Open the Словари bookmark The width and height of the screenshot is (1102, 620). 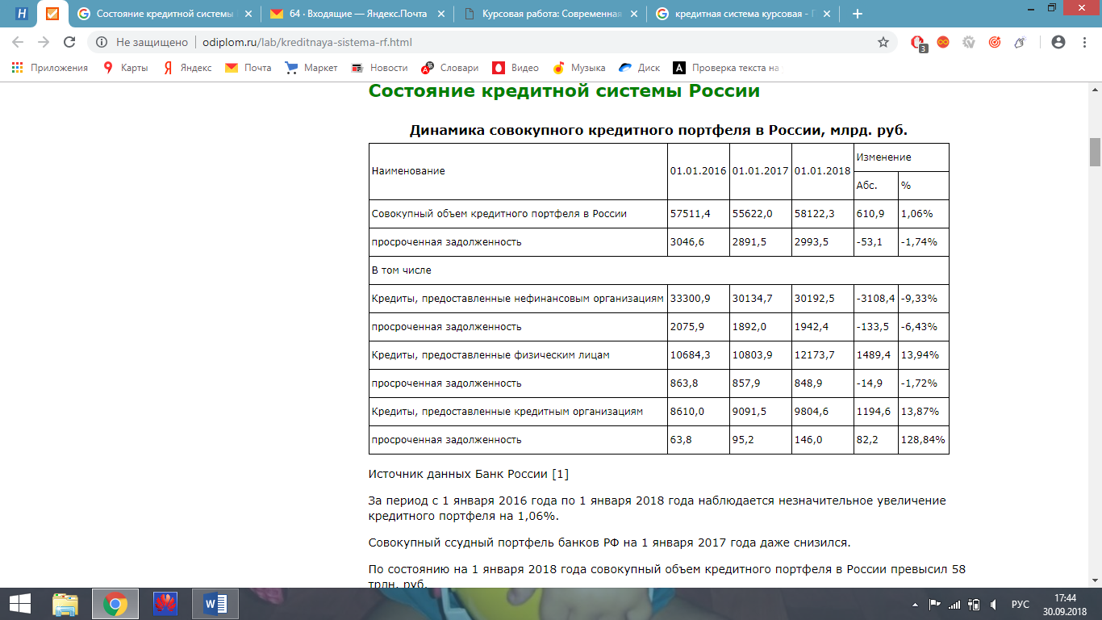450,68
